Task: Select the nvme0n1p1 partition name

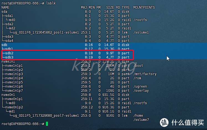Action: 14,99
